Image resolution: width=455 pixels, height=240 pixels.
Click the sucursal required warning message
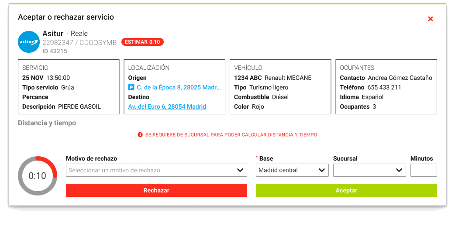point(231,135)
